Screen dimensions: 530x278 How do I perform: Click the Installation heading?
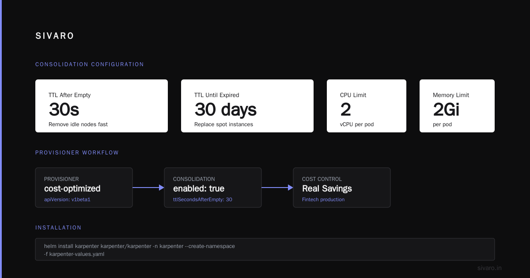(58, 228)
